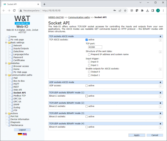The height and width of the screenshot is (141, 167).
Task: Reload the page with refresh icon
Action: 14,10
